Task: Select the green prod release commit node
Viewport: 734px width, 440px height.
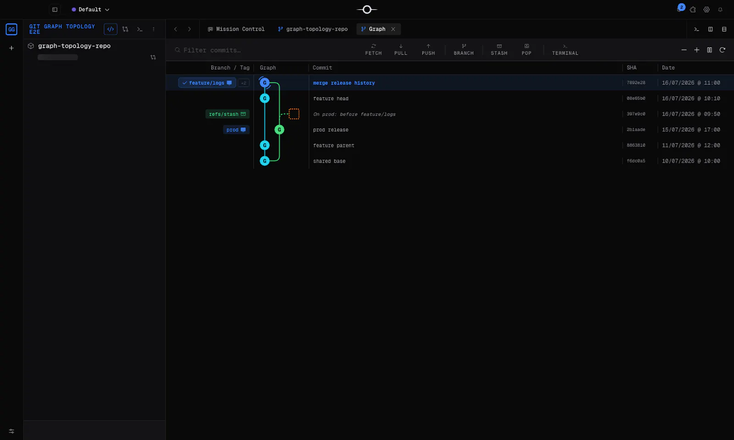Action: click(279, 130)
